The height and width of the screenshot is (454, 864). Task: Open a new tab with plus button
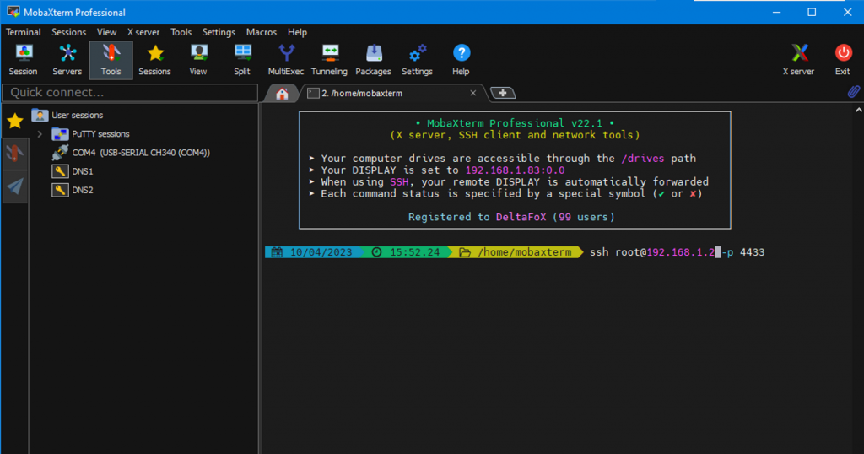pos(503,93)
